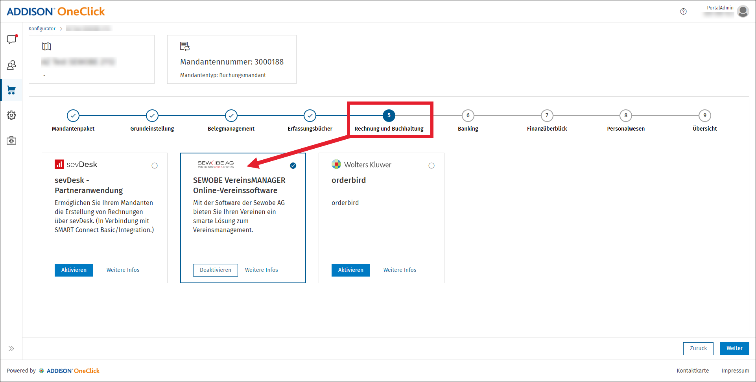Screen dimensions: 756x382
Task: Click the ADDISON OneClick logo in header
Action: click(x=56, y=11)
